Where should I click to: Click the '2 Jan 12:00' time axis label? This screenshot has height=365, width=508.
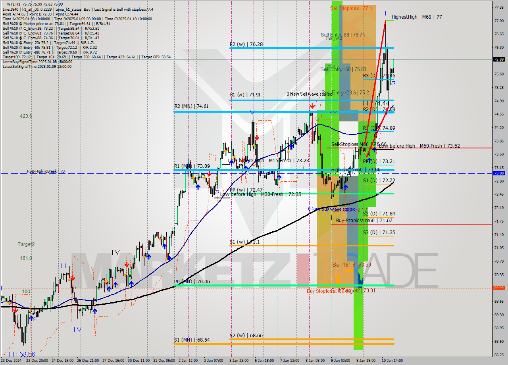pyautogui.click(x=188, y=361)
